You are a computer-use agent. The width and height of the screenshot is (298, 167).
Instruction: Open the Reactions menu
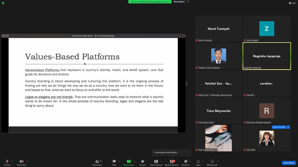pyautogui.click(x=186, y=162)
